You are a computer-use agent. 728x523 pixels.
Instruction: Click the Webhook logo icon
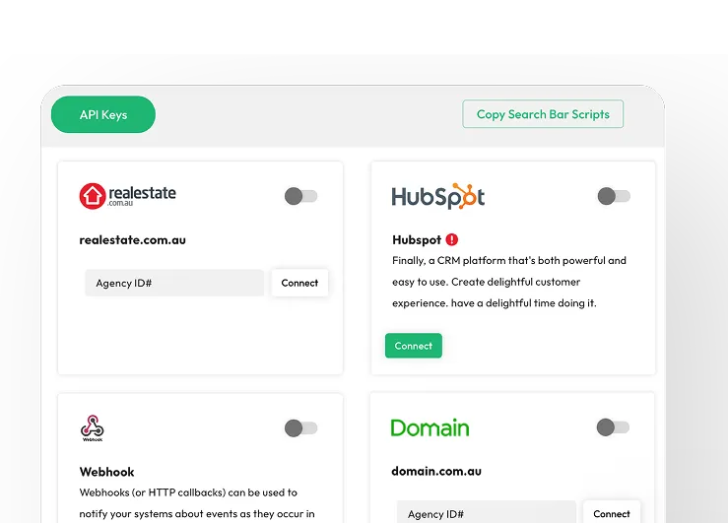92,427
